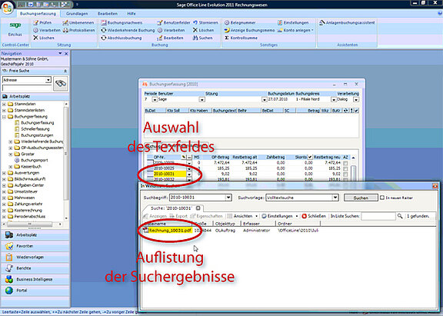Collapse the Buchungserfassung tree folder
Image resolution: width=443 pixels, height=316 pixels.
pos(4,117)
